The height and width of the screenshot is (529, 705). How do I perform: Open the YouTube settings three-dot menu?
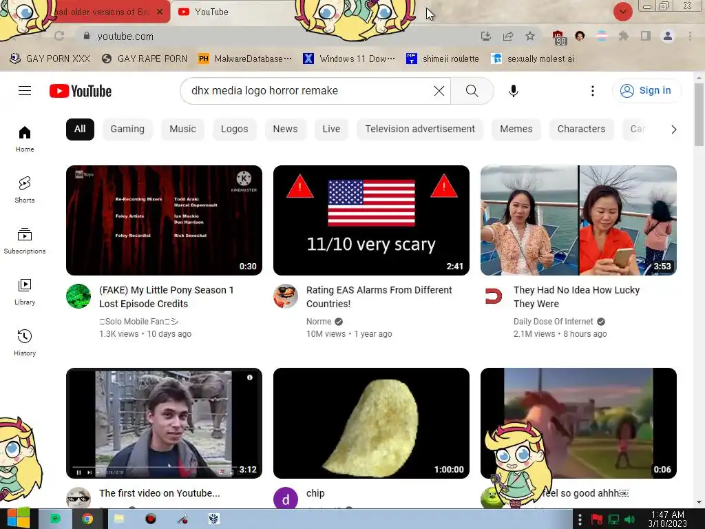[x=593, y=91]
